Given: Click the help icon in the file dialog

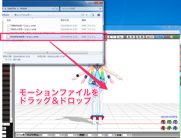Looking at the screenshot, I should pos(99,15).
